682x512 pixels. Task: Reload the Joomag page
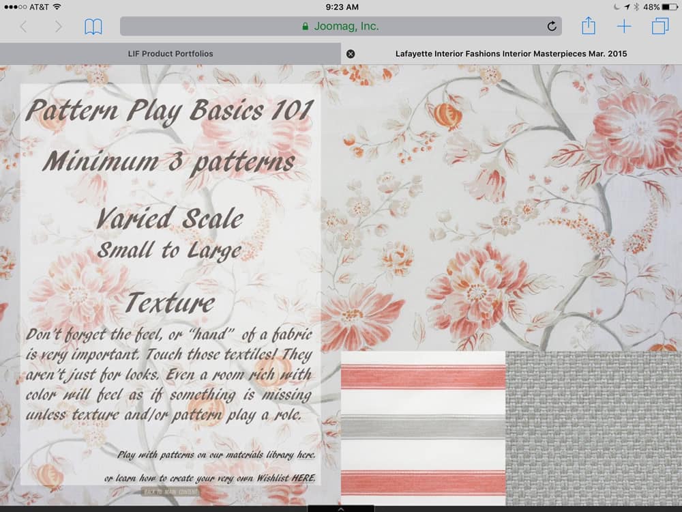[552, 27]
